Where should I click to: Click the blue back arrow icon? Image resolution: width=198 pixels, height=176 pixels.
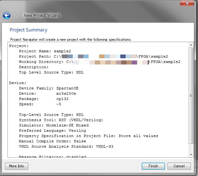[7, 15]
